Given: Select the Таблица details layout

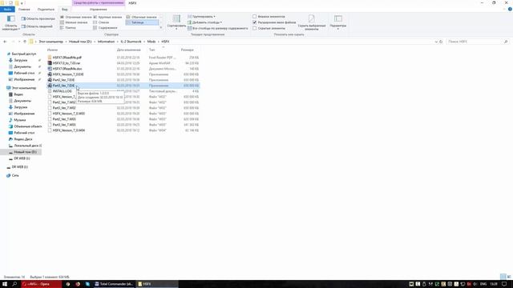Looking at the screenshot, I should click(142, 22).
